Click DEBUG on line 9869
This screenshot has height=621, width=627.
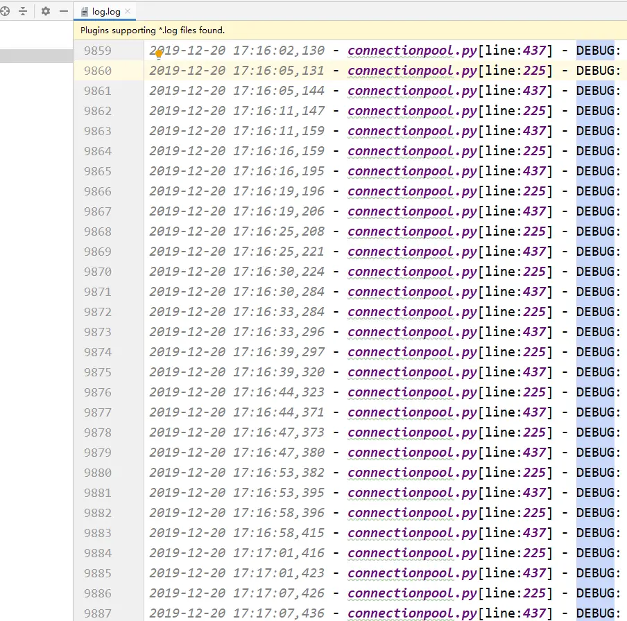[x=595, y=252]
